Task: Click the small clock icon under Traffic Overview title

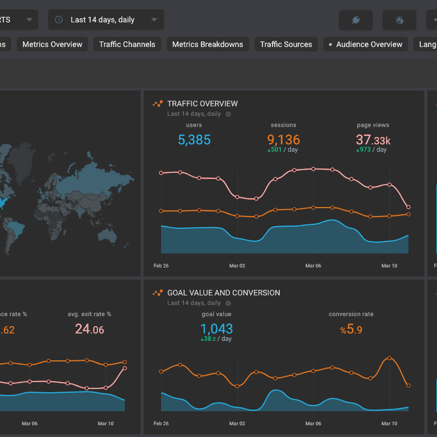Action: pos(228,114)
